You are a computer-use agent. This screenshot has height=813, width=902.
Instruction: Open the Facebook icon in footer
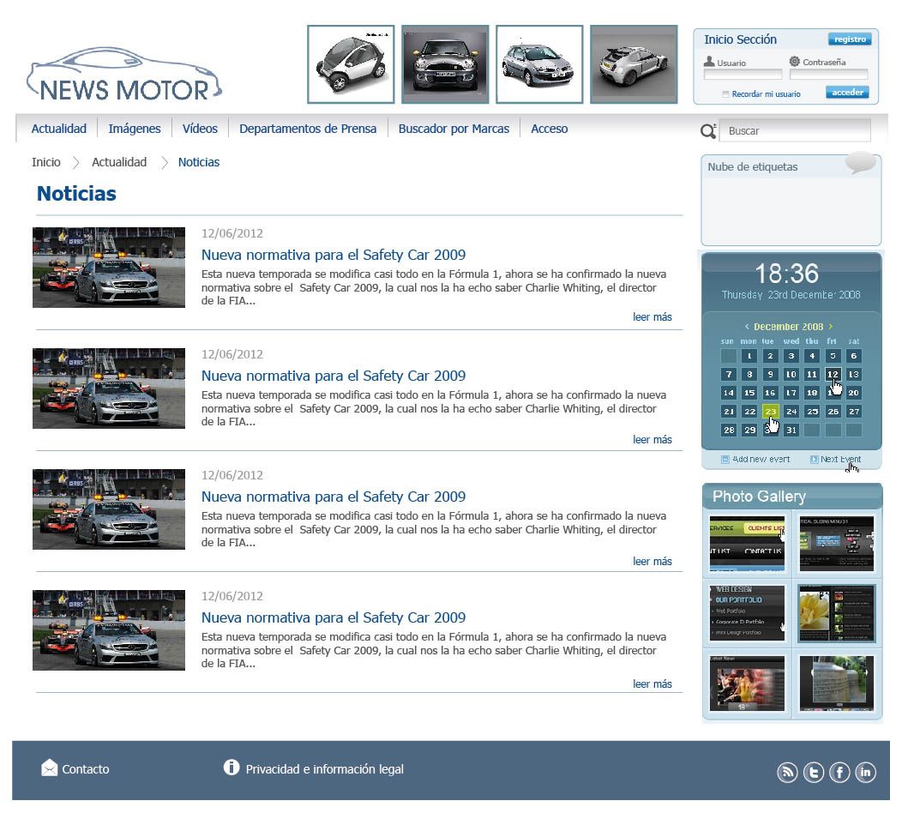click(839, 772)
